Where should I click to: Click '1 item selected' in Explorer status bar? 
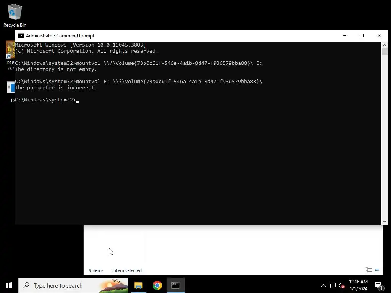click(x=126, y=270)
